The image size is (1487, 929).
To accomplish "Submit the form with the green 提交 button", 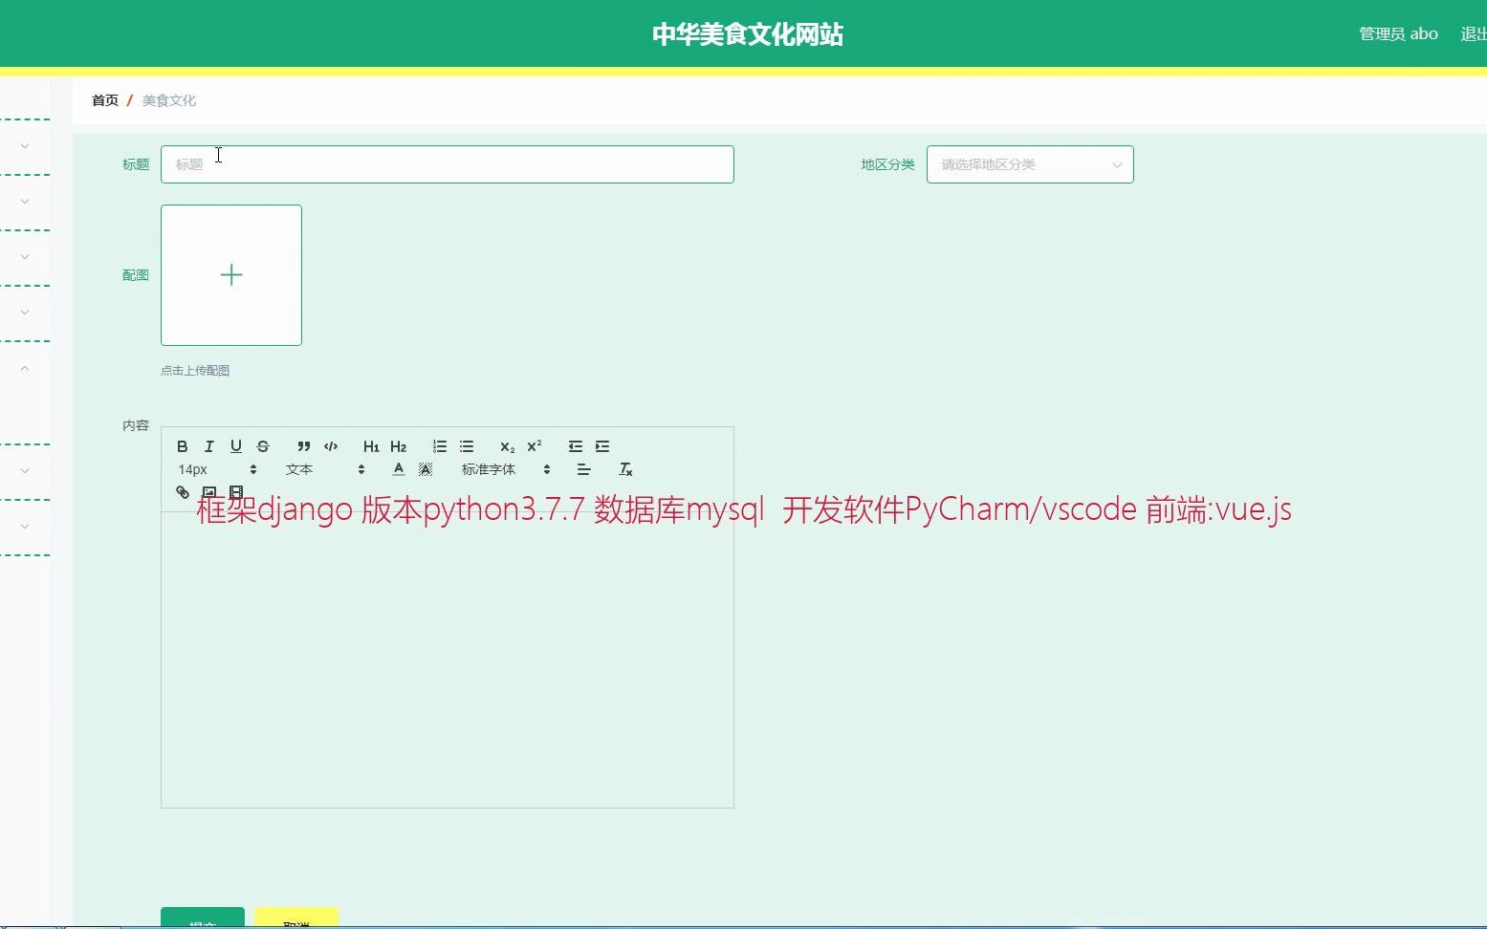I will tap(203, 918).
